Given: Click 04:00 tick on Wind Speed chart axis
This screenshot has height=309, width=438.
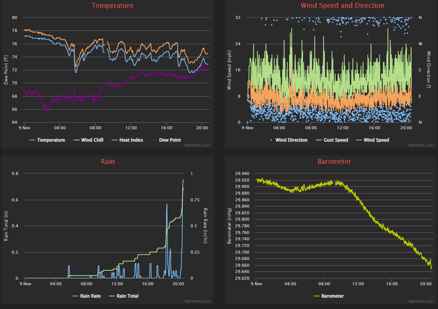Looking at the screenshot, I should (x=279, y=128).
